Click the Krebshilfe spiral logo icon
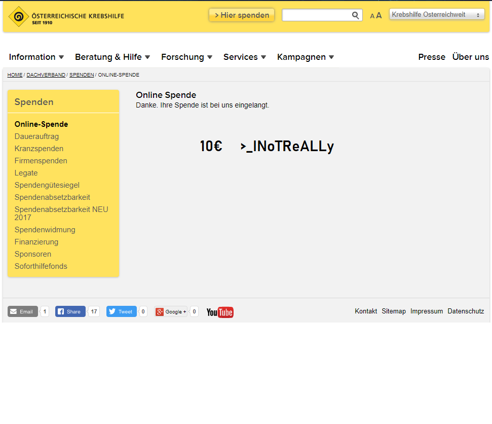 pyautogui.click(x=19, y=17)
